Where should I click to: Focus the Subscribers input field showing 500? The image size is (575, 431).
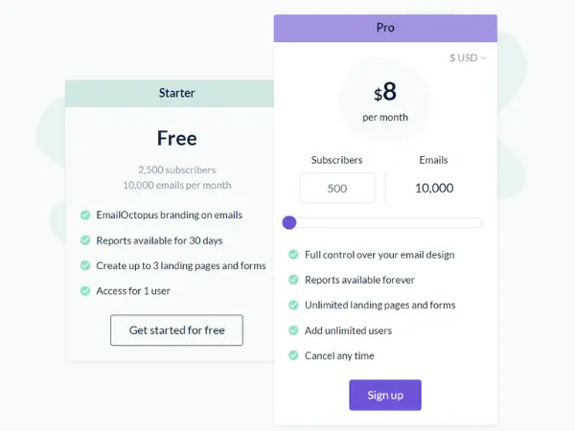pos(337,188)
